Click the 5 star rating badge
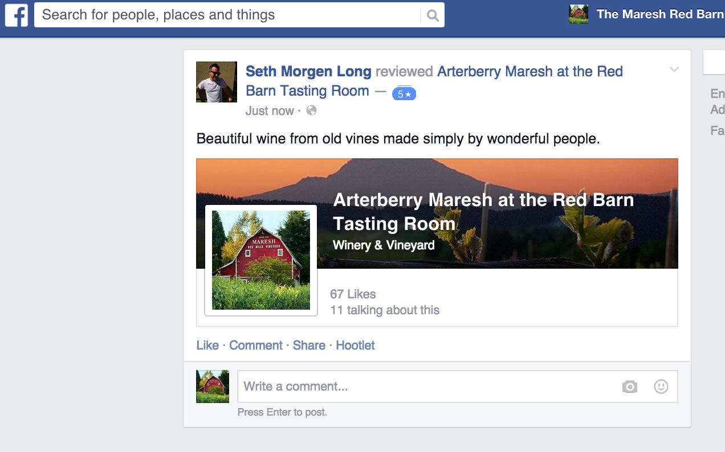 [404, 94]
